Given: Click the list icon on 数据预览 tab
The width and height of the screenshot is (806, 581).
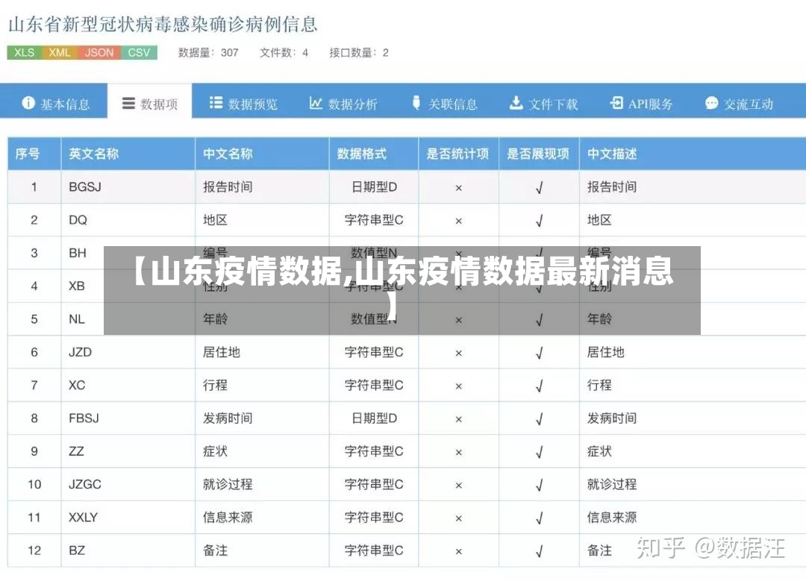Looking at the screenshot, I should point(216,103).
